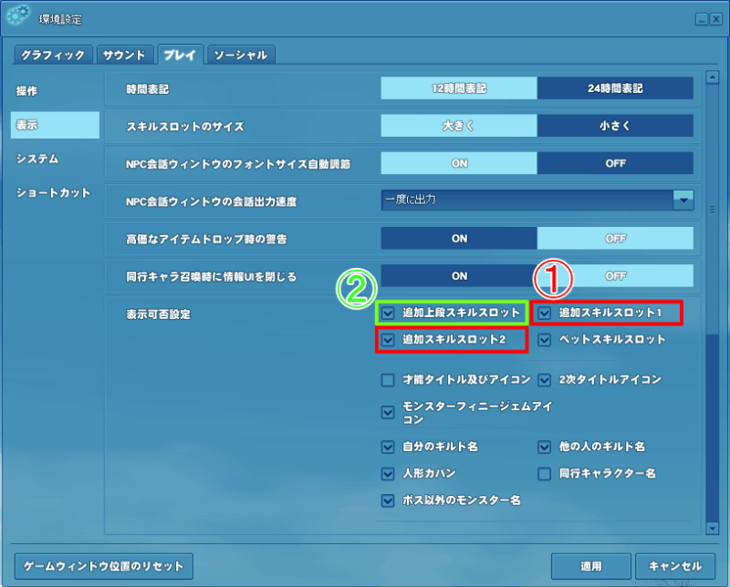Switch to the グラフィック tab

[54, 56]
